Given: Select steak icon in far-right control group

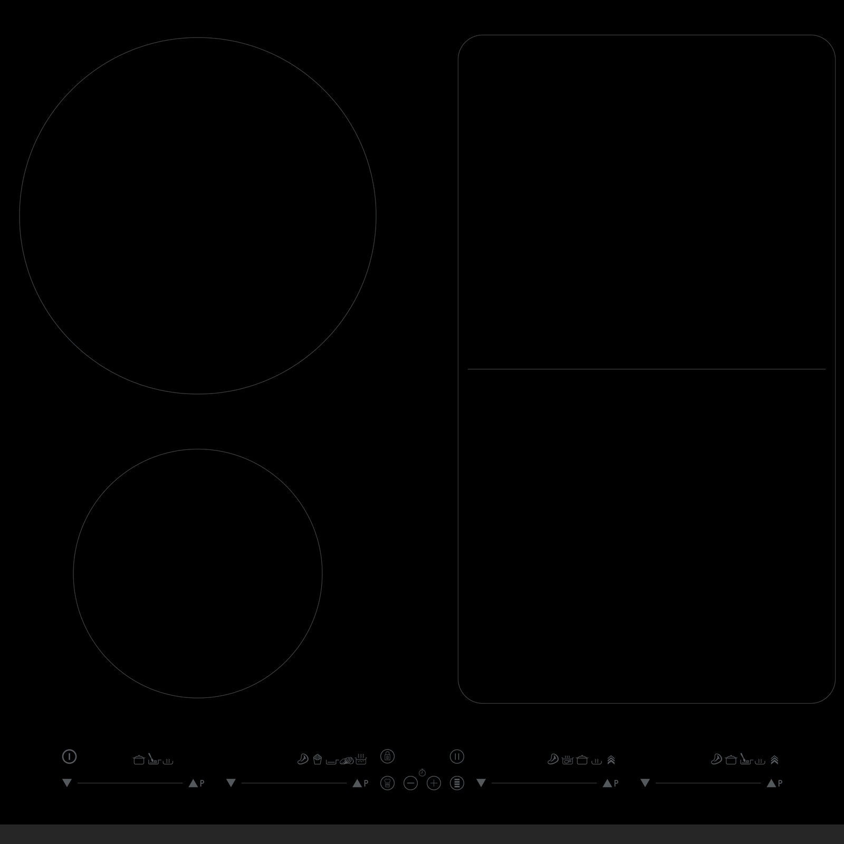Looking at the screenshot, I should tap(716, 759).
